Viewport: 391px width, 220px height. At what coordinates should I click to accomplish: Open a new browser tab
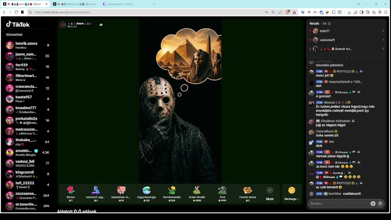point(154,4)
